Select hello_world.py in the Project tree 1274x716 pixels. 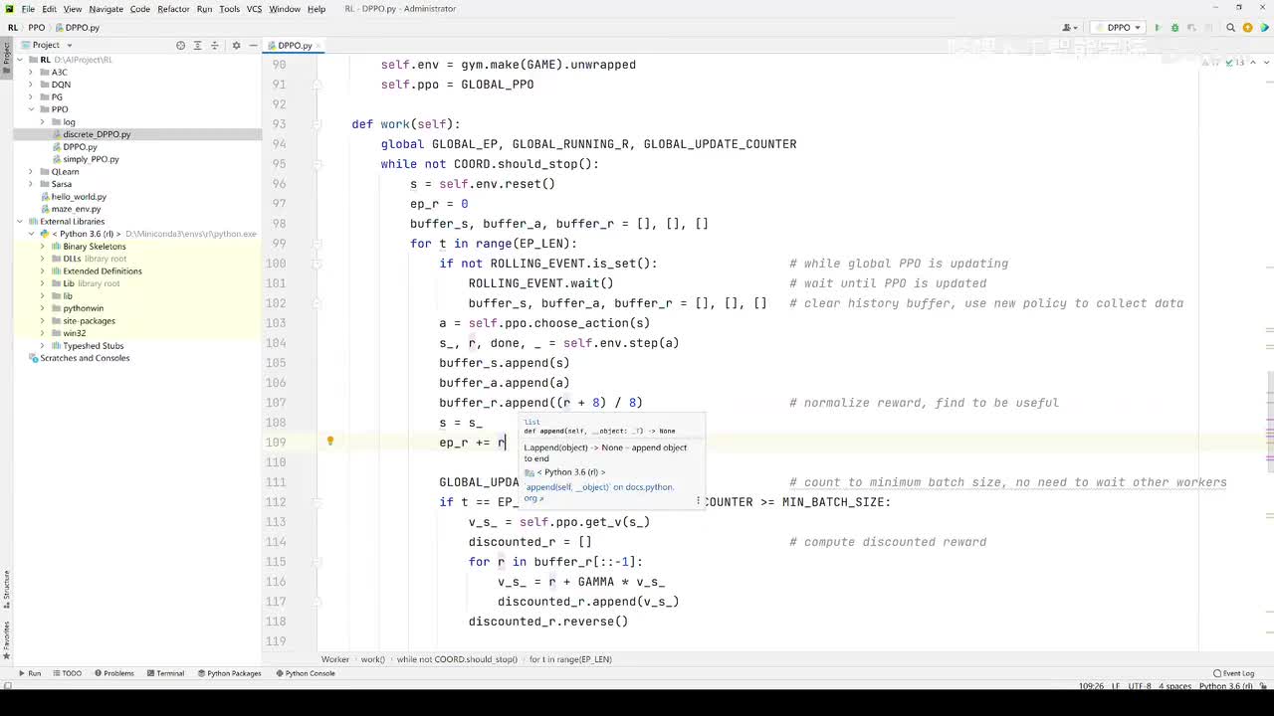tap(79, 196)
